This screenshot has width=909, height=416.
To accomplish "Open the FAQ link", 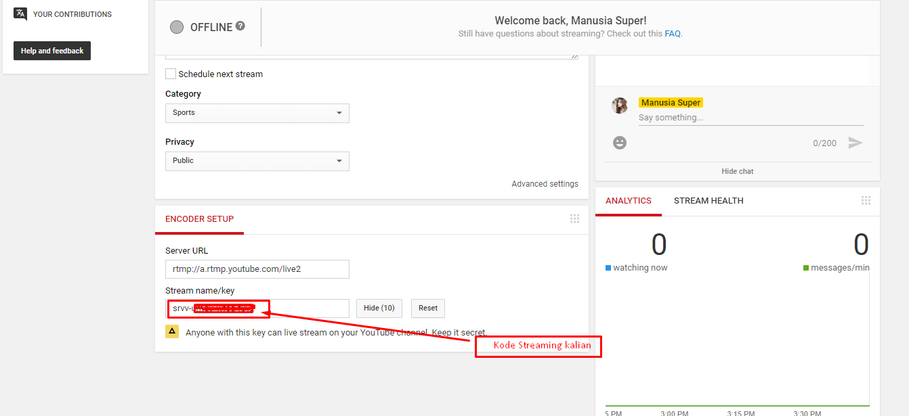I will (x=673, y=34).
